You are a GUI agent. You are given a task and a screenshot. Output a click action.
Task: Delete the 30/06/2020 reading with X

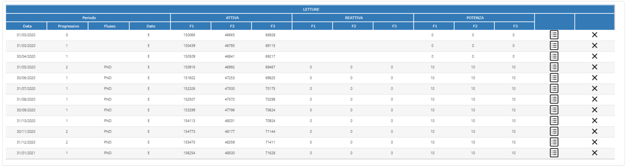pyautogui.click(x=594, y=78)
